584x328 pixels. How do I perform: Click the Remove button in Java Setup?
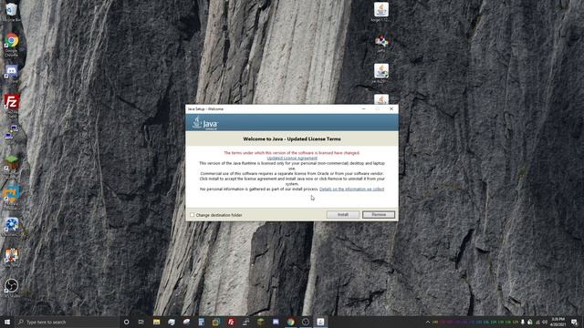(379, 215)
